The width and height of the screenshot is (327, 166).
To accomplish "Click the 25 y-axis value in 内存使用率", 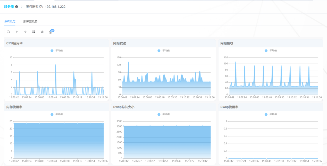I will 11,121.
